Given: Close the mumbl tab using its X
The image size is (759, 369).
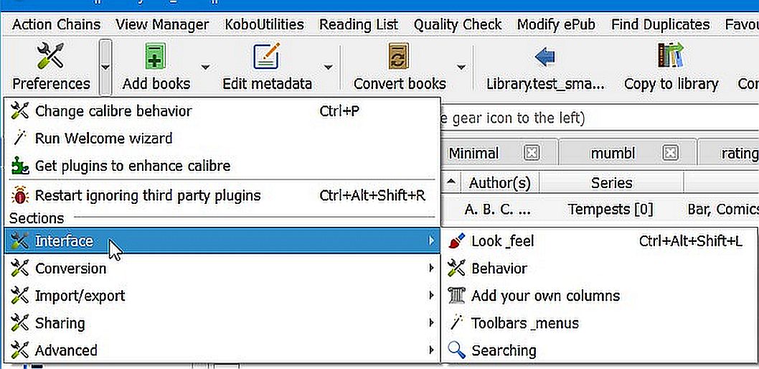Looking at the screenshot, I should (671, 154).
